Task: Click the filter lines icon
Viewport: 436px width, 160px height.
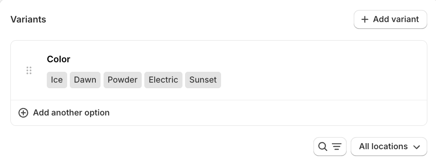Action: 337,147
